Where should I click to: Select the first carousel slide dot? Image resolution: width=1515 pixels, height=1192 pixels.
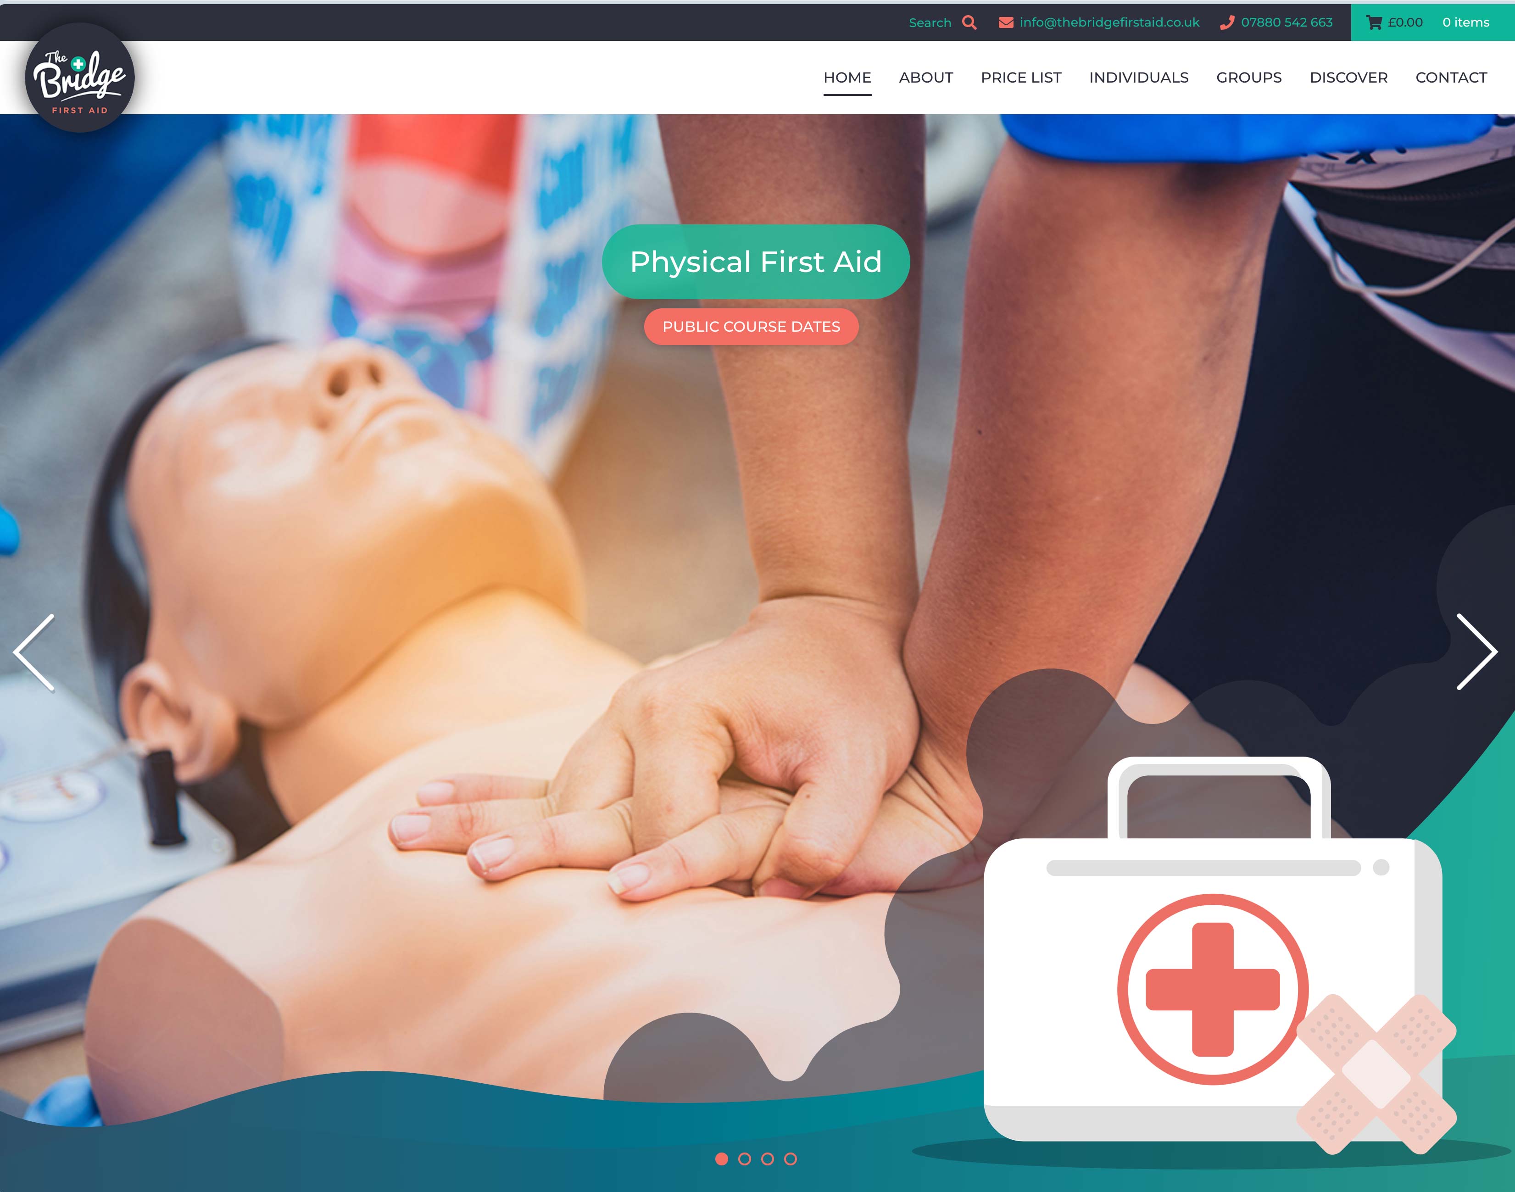(722, 1159)
